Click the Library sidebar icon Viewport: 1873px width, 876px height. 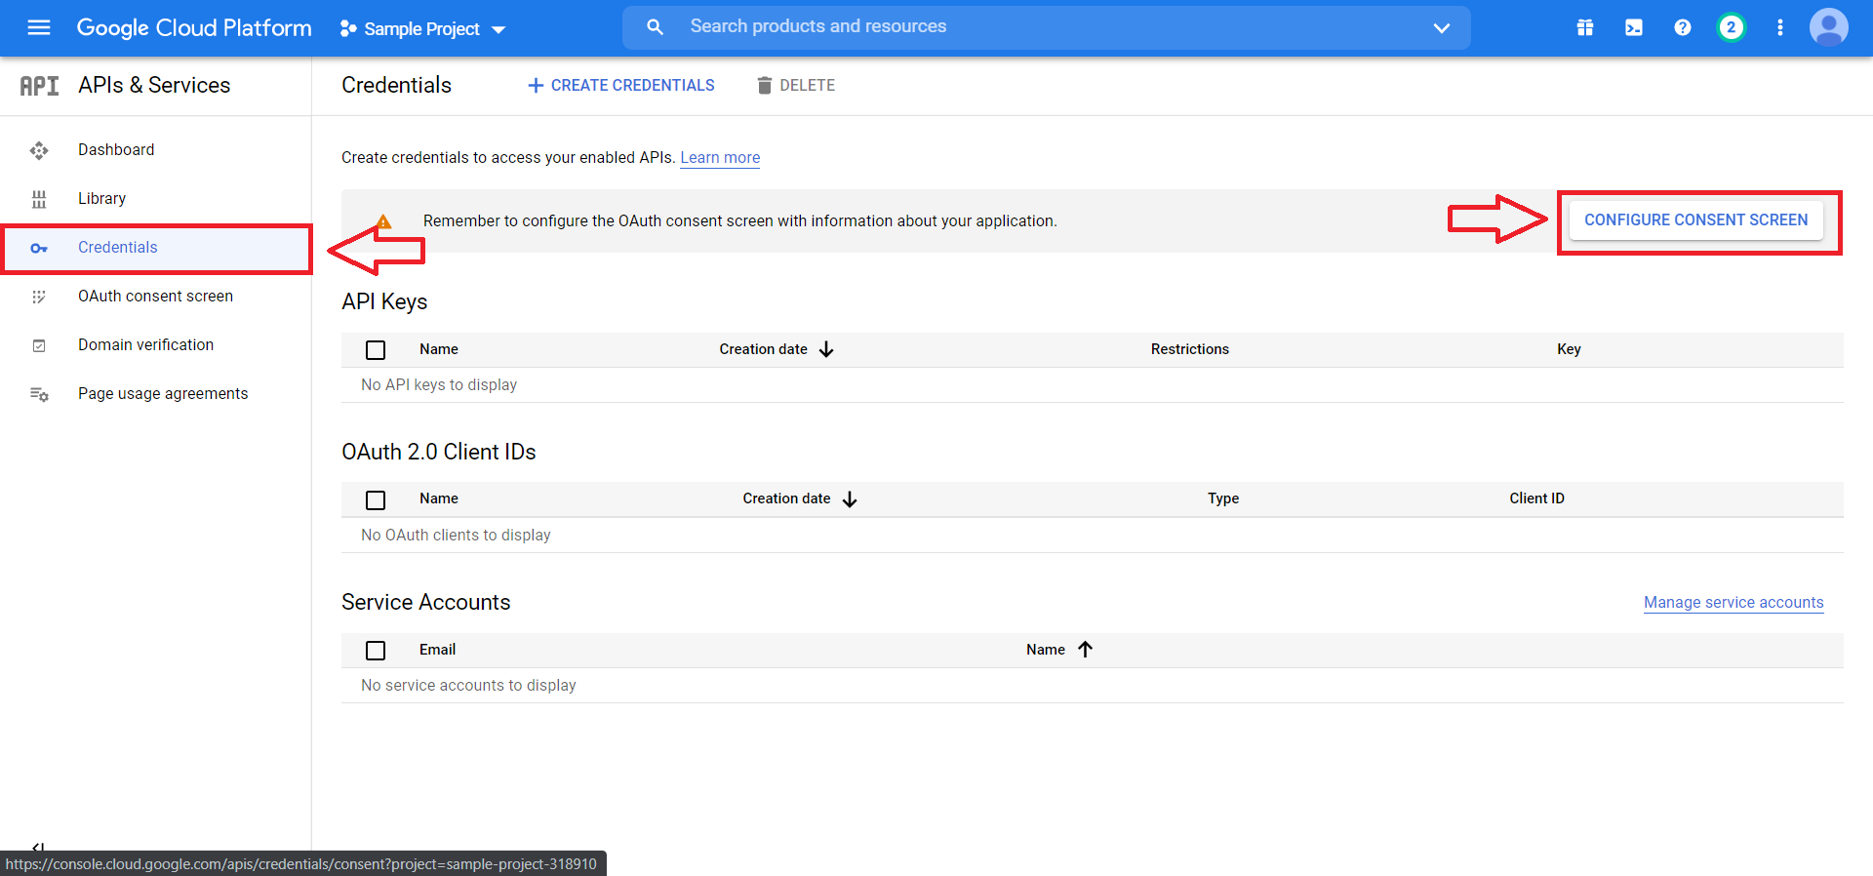pos(39,199)
